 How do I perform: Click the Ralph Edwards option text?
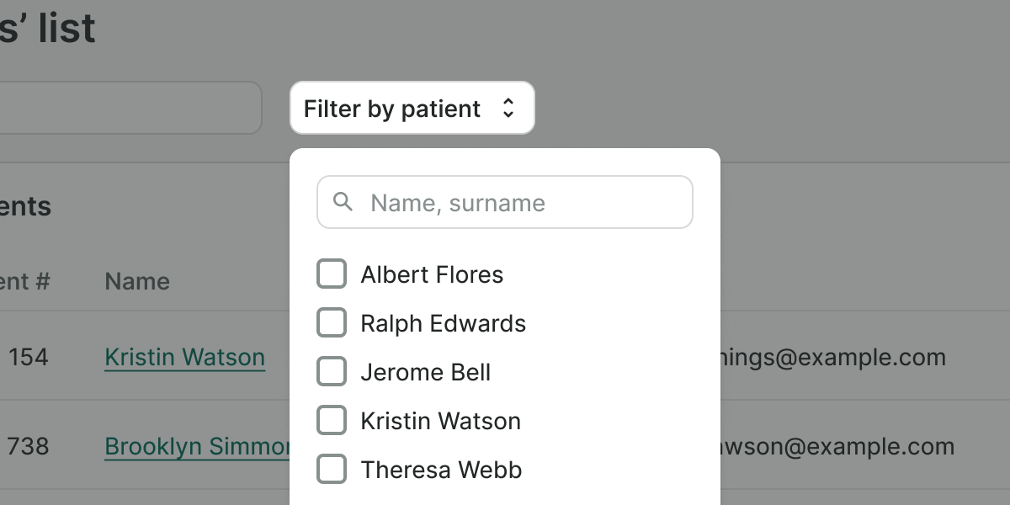[443, 323]
